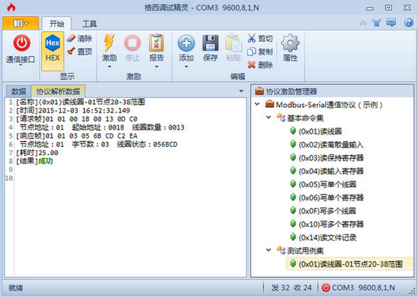
Task: Click the line [响应帧]01 01 03 05 6B CD C2 EA
Action: pyautogui.click(x=77, y=136)
